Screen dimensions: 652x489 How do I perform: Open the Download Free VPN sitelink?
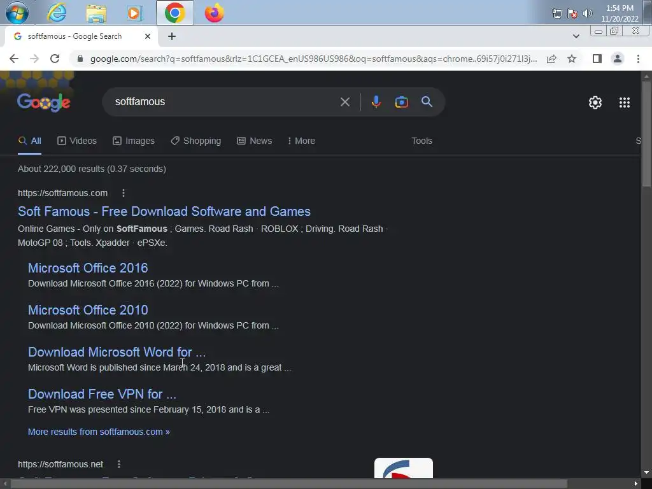coord(102,393)
